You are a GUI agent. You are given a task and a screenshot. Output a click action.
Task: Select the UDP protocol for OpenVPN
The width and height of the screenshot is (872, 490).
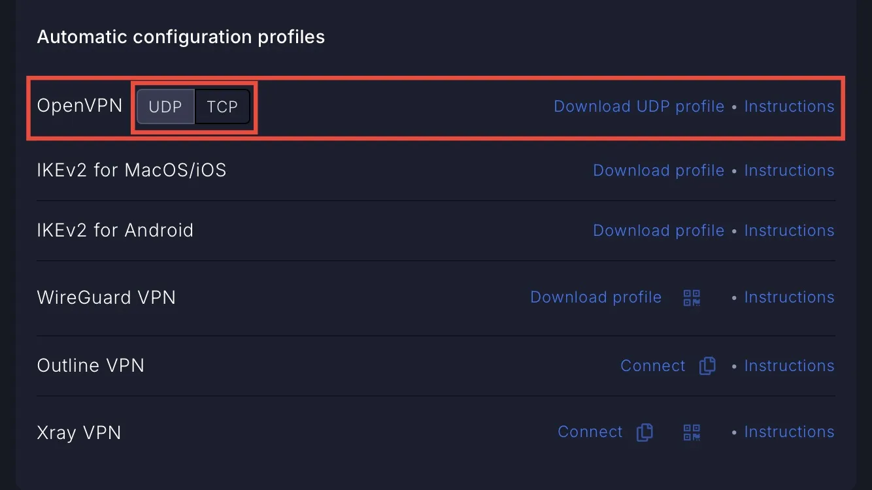(x=165, y=106)
